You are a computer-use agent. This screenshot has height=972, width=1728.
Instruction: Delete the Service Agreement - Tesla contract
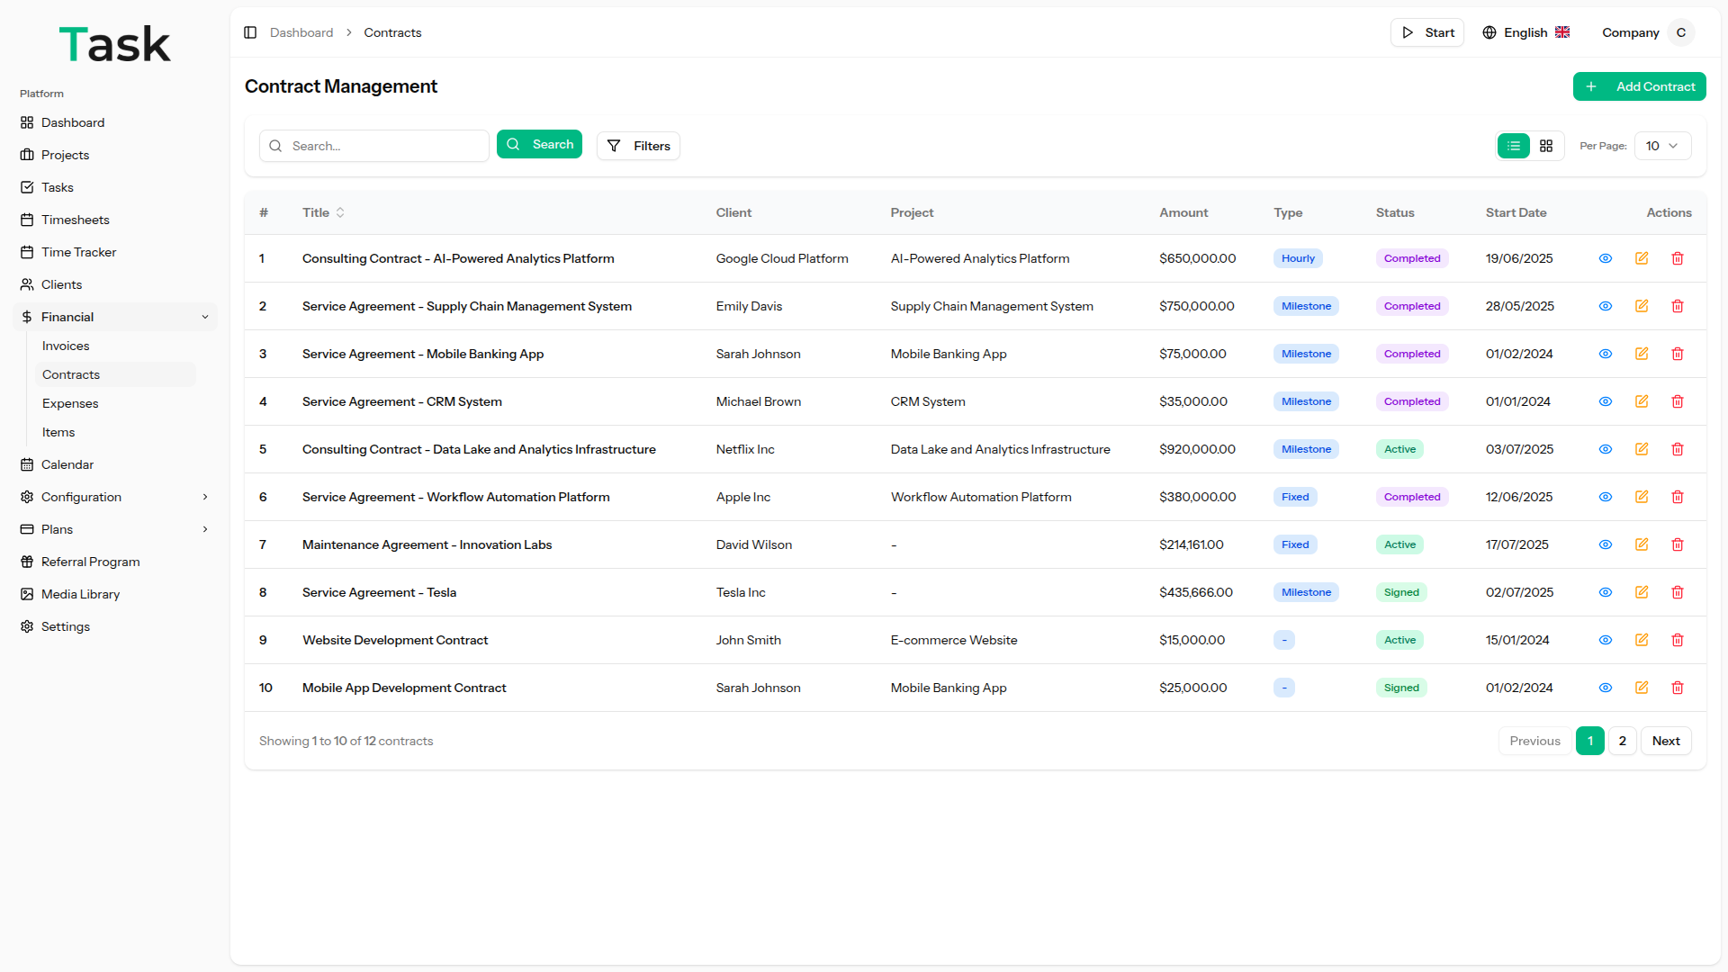click(x=1678, y=592)
